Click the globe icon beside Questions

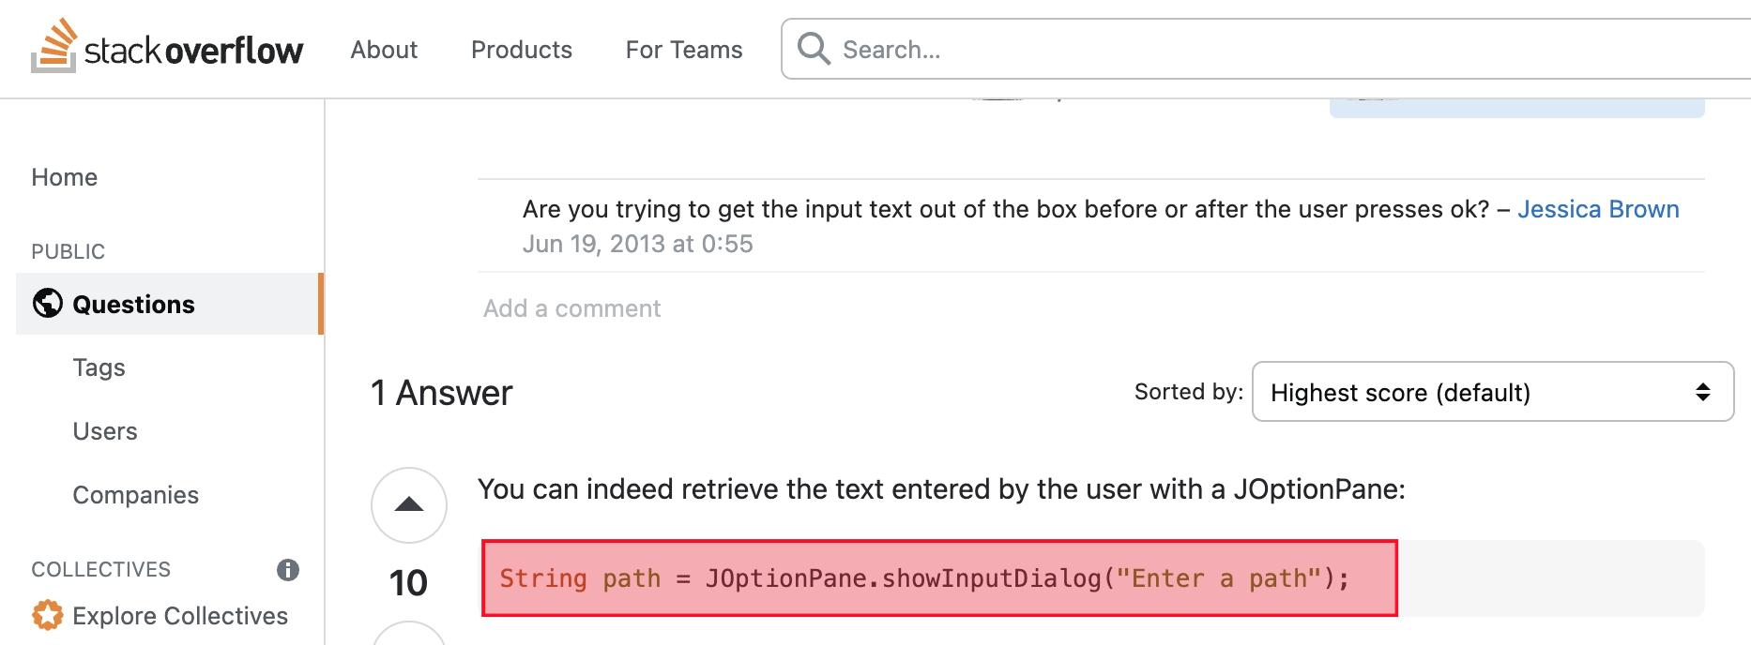click(x=48, y=304)
